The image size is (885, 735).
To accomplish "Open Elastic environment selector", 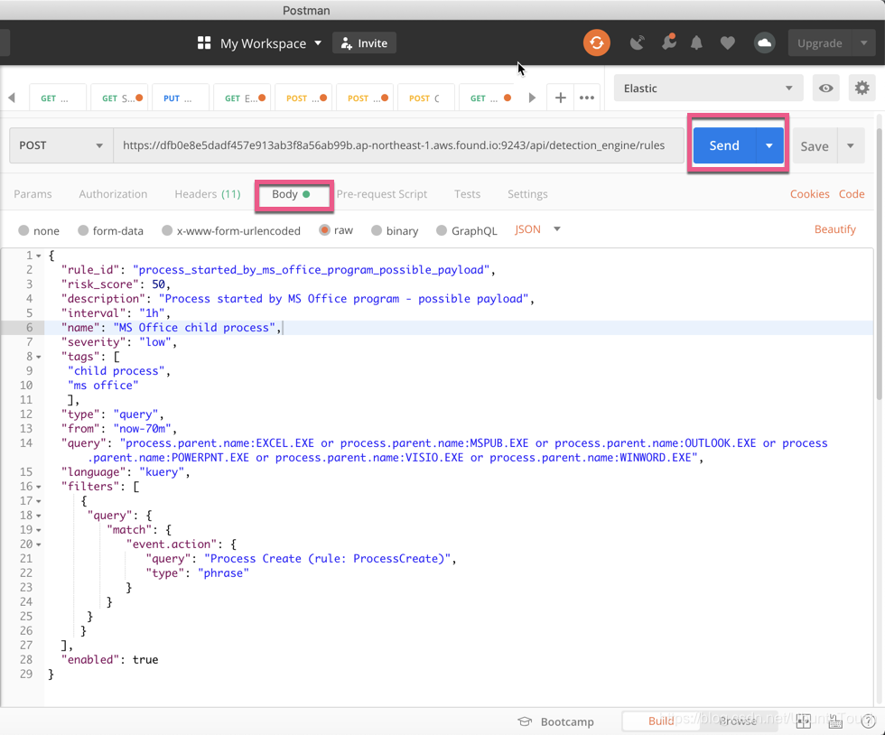I will pyautogui.click(x=708, y=88).
